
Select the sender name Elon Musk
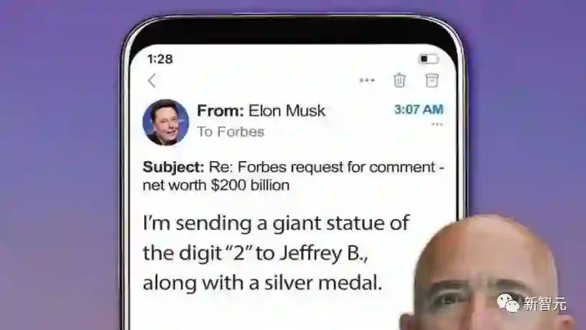click(x=287, y=111)
